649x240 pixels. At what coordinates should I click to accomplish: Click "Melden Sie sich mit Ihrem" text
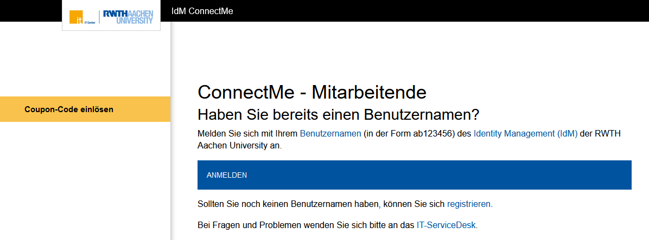click(x=247, y=133)
